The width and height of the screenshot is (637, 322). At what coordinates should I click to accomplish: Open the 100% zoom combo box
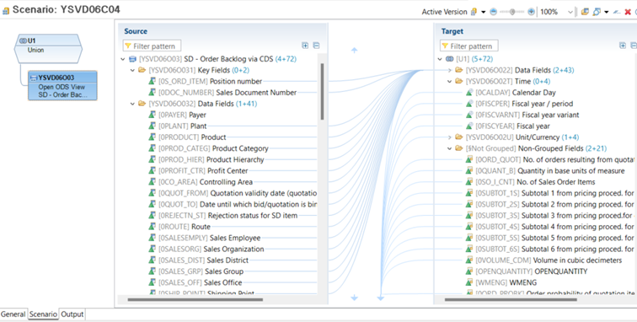tap(556, 12)
